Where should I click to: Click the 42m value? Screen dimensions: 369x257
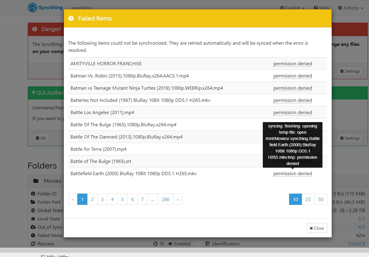click(x=361, y=235)
